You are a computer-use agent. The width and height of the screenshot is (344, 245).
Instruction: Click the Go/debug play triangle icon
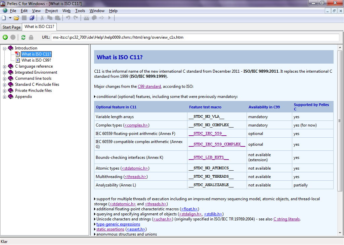(110, 18)
